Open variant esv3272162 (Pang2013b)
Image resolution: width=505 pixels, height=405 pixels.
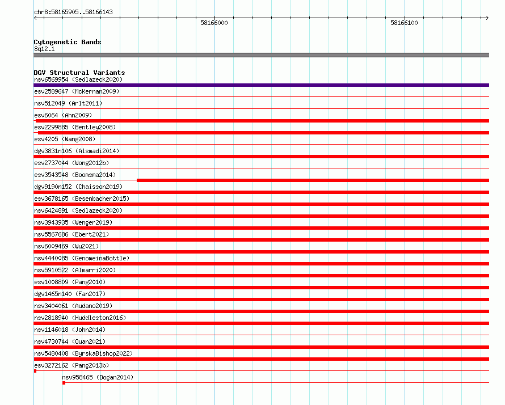click(x=71, y=365)
